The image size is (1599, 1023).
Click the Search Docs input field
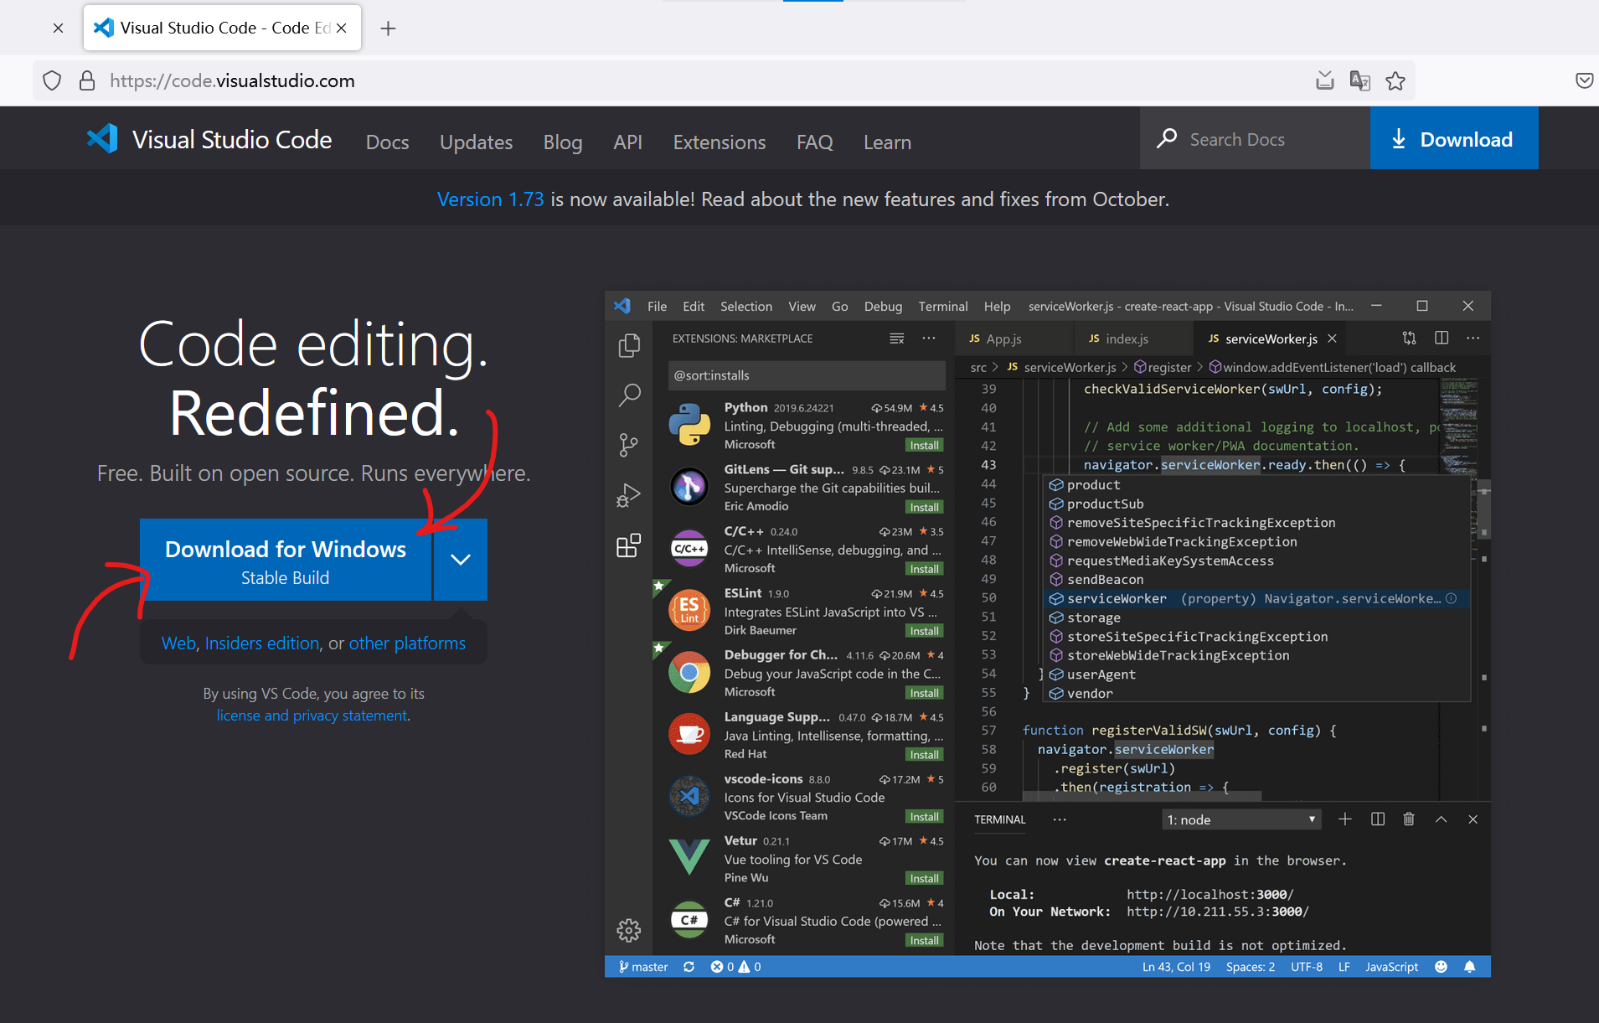1266,139
